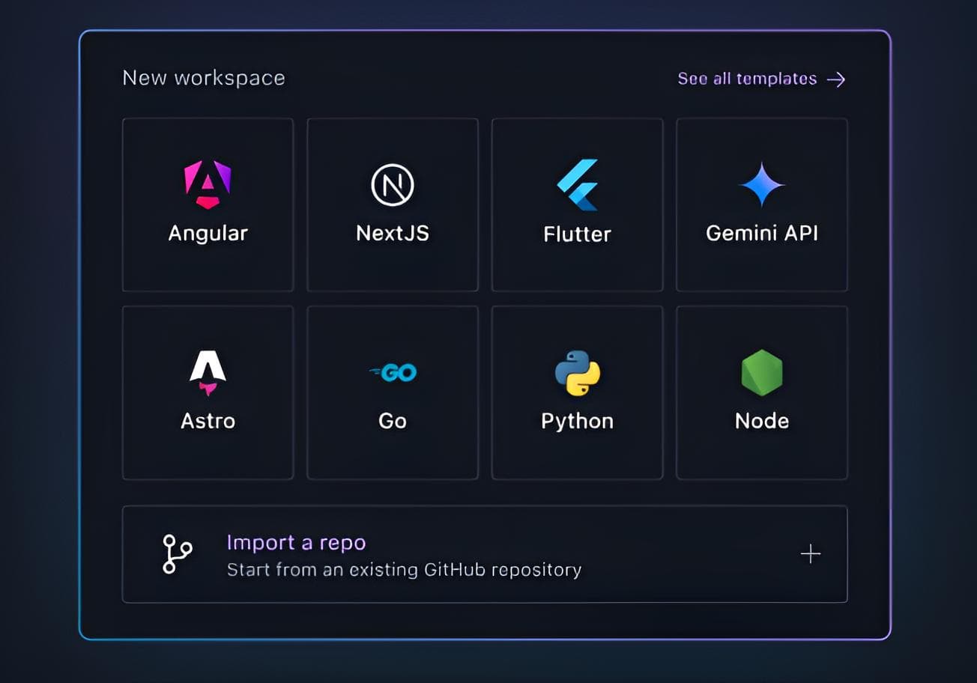
Task: Click the git branch icon beside Import a repo
Action: (178, 554)
